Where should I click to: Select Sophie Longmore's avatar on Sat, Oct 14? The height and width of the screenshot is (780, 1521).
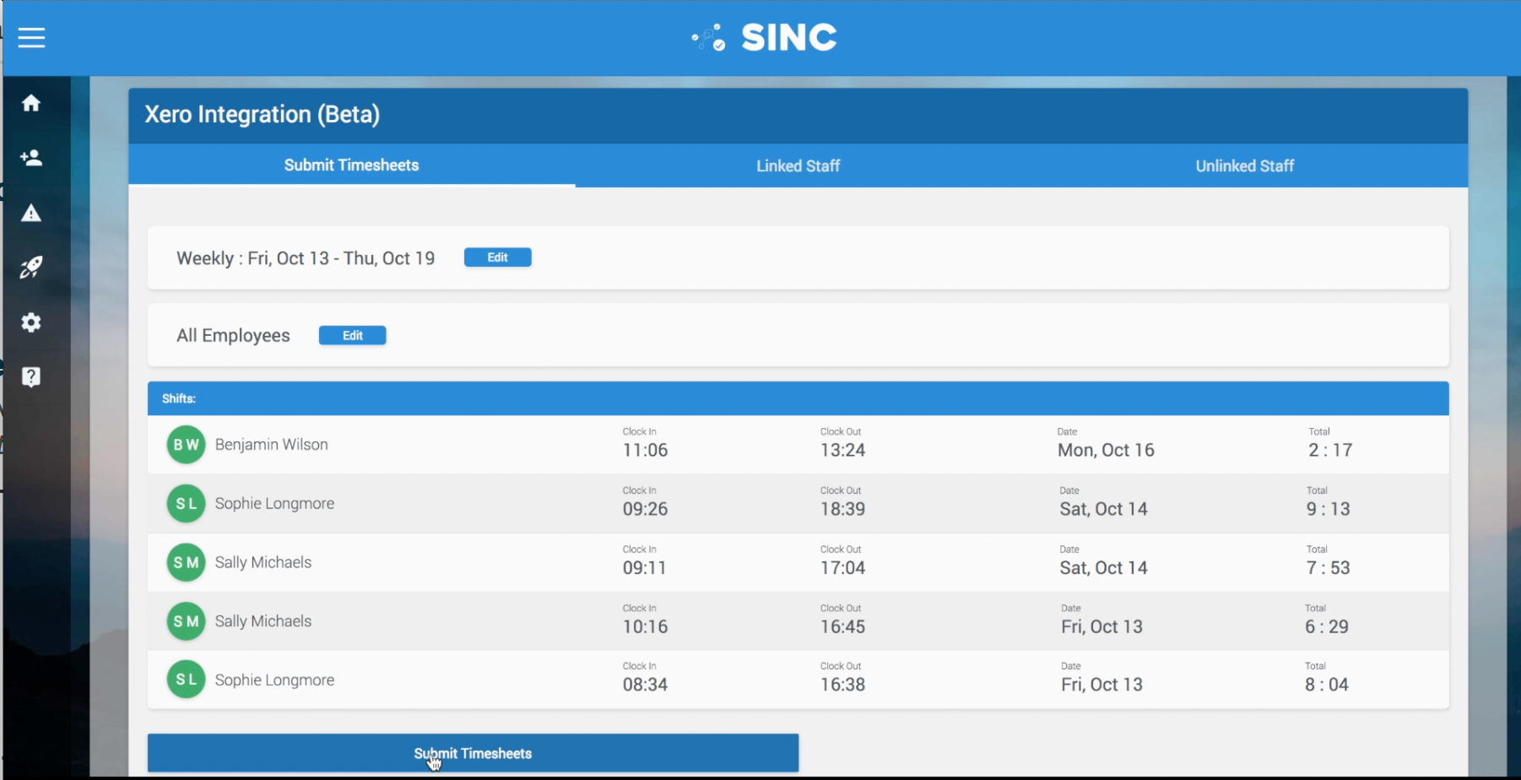point(186,504)
